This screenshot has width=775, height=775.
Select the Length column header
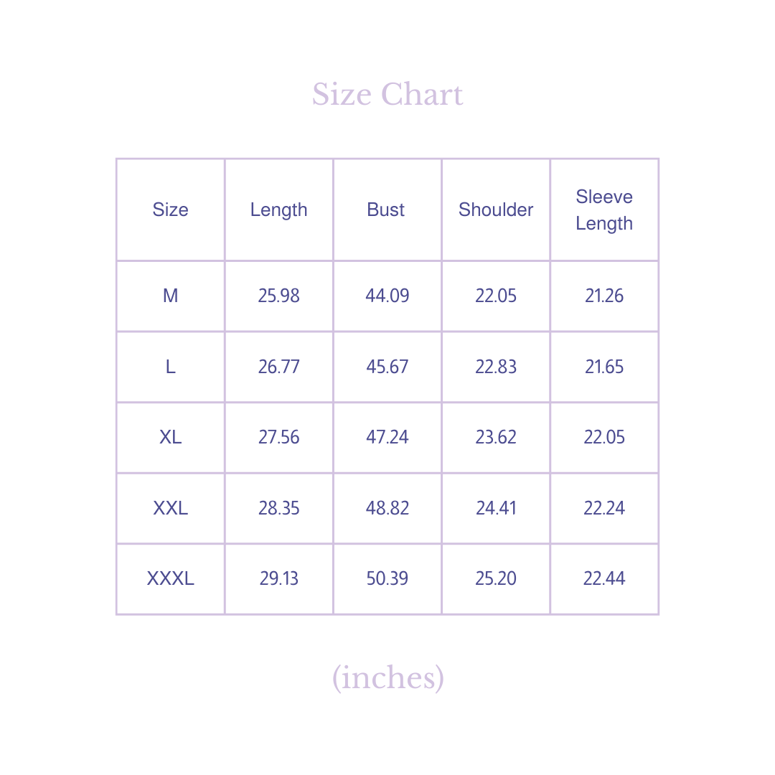point(278,210)
